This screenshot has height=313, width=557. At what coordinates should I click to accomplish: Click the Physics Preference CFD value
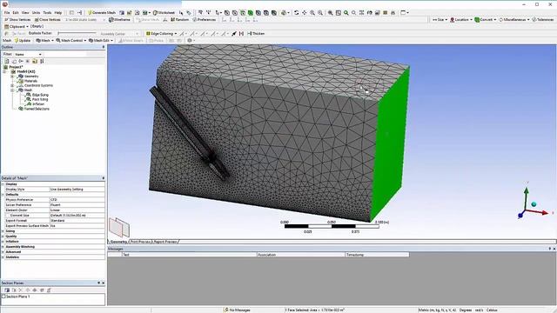click(77, 200)
